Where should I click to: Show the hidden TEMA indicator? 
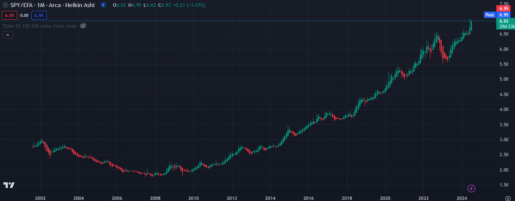83,26
